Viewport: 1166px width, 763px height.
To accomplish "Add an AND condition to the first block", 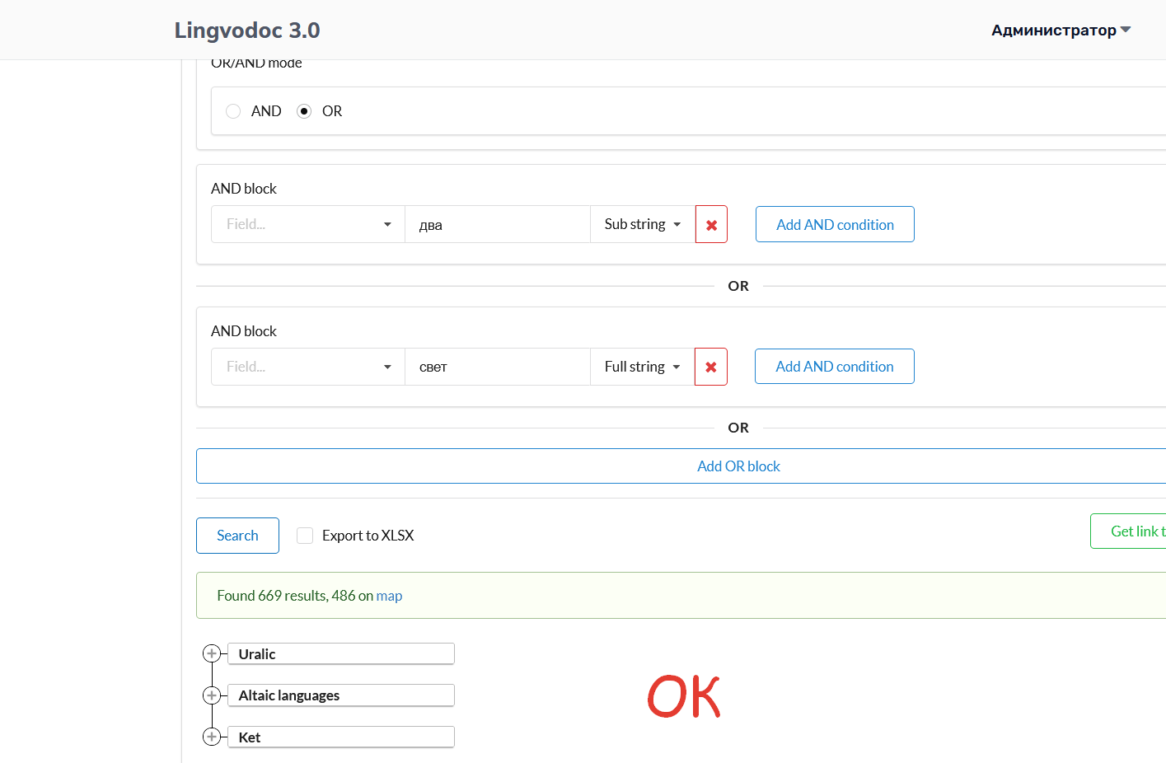I will pyautogui.click(x=834, y=223).
